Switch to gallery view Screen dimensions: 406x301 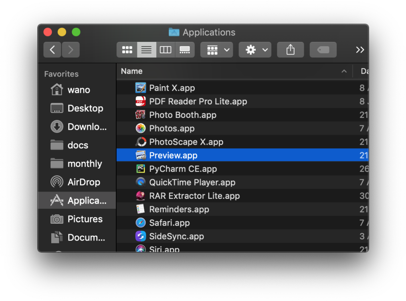click(x=185, y=49)
